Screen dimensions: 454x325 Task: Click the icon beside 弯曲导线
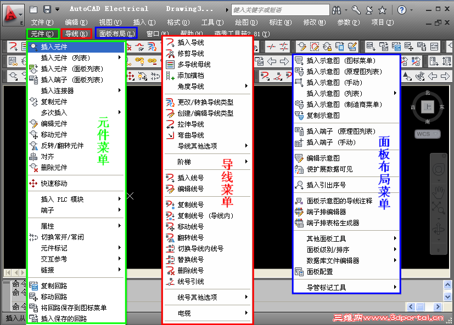point(170,135)
